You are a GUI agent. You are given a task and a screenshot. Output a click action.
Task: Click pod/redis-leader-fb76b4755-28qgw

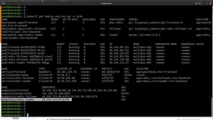pyautogui.click(x=25, y=63)
